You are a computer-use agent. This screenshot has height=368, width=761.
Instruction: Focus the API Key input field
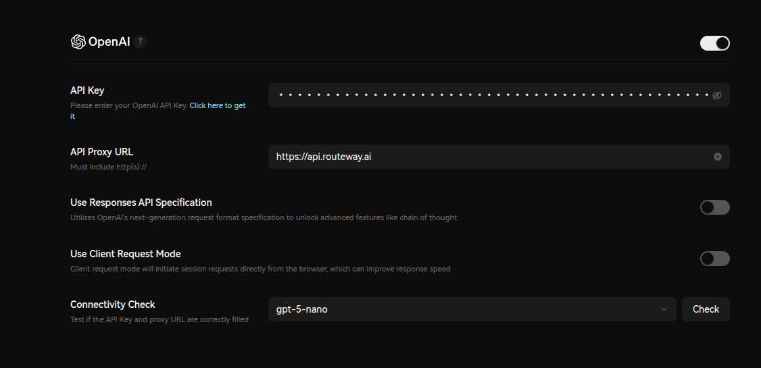pos(499,95)
